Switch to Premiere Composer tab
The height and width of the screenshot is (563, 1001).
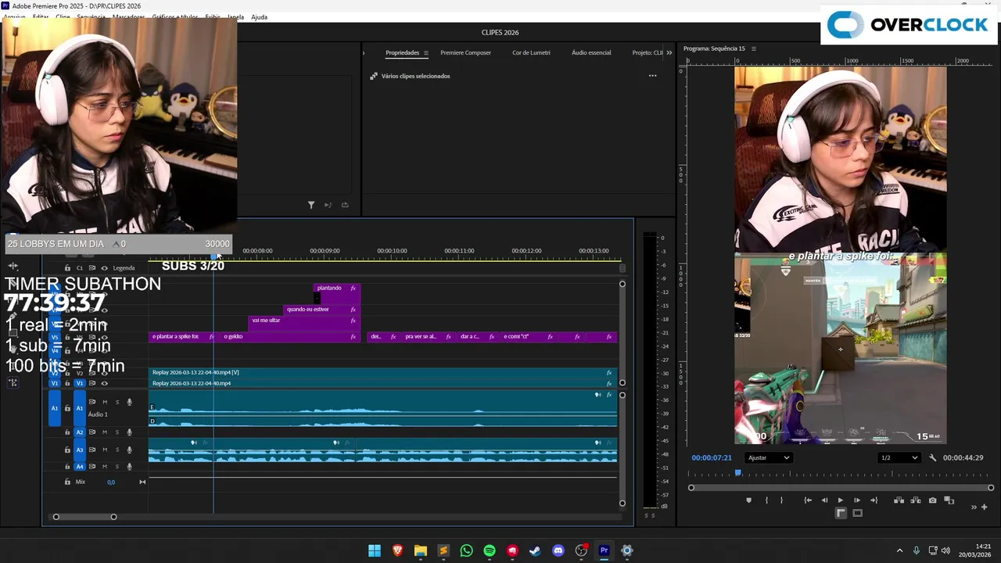click(465, 52)
